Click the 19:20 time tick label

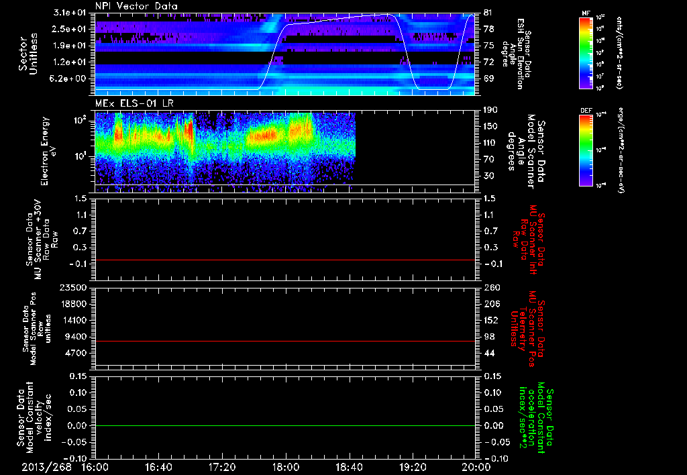tap(413, 467)
